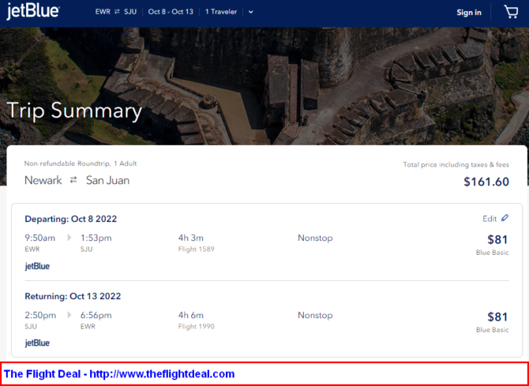Click the Trip Summary heading

coord(74,111)
